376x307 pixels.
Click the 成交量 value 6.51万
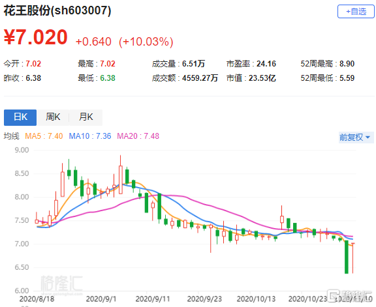(x=193, y=64)
